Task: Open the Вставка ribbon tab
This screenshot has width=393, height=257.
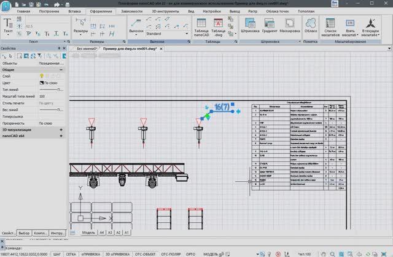Action: pyautogui.click(x=74, y=11)
